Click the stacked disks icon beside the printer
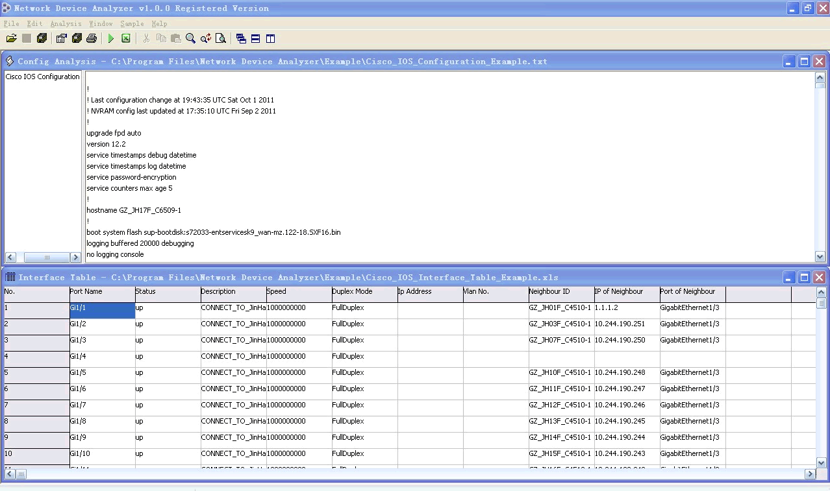Viewport: 830px width, 491px height. [77, 39]
